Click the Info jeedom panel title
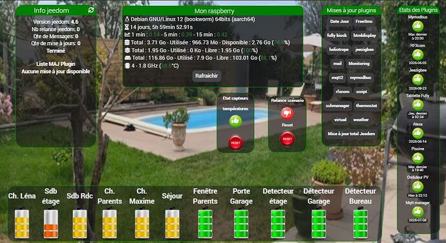446x243 pixels. coord(52,10)
